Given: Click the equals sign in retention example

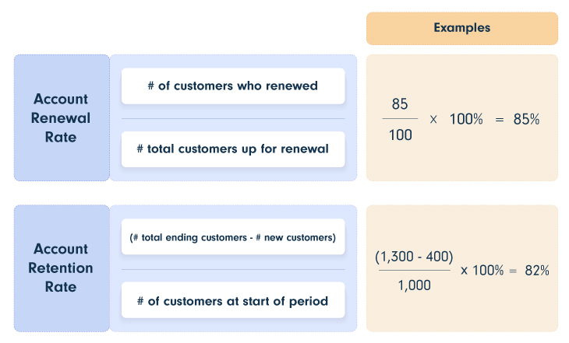Looking at the screenshot, I should (x=513, y=271).
